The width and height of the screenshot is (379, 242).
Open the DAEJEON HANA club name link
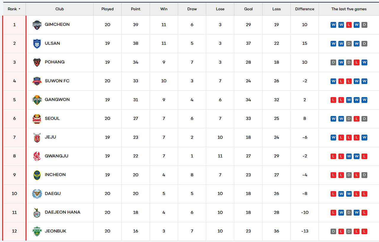click(62, 212)
